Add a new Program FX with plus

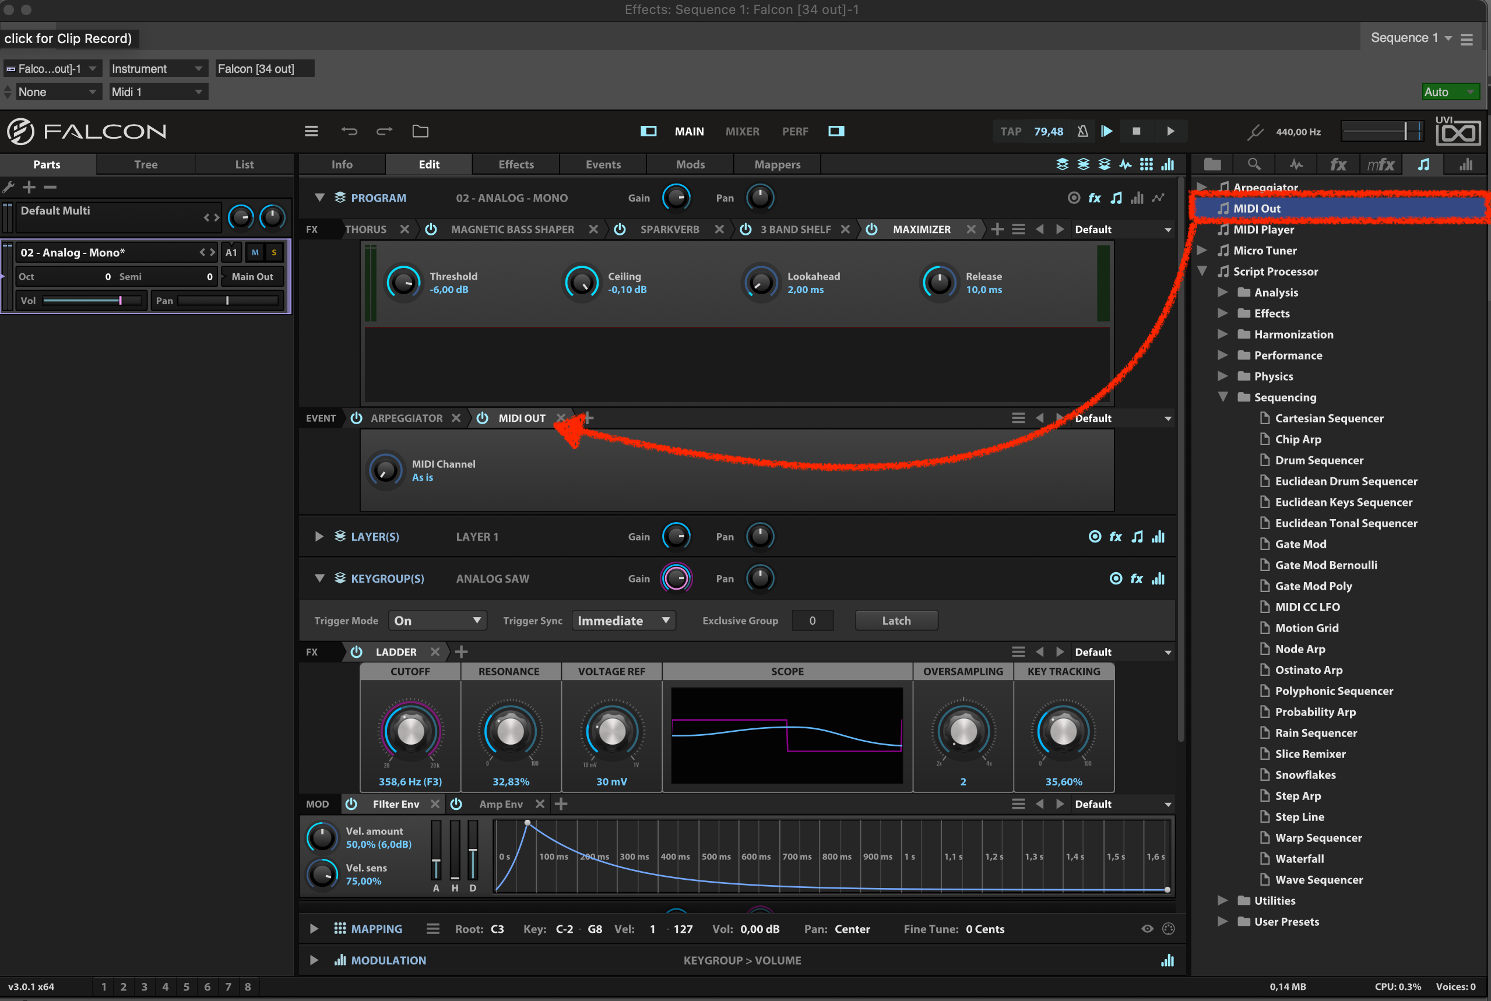point(997,229)
